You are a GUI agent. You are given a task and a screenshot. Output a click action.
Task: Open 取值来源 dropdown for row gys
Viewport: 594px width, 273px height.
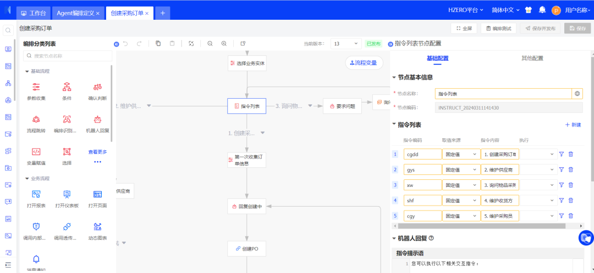460,170
